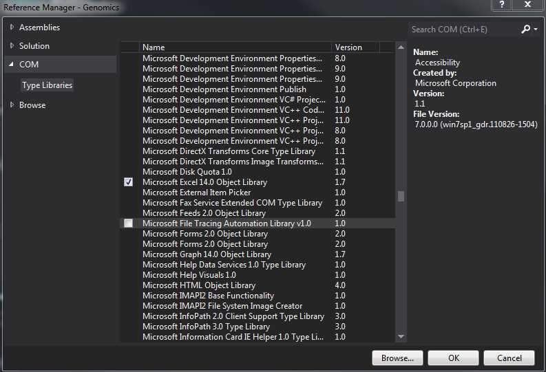Select Microsoft IMAPI2 File System Image Creator
This screenshot has height=372, width=546.
click(x=258, y=306)
